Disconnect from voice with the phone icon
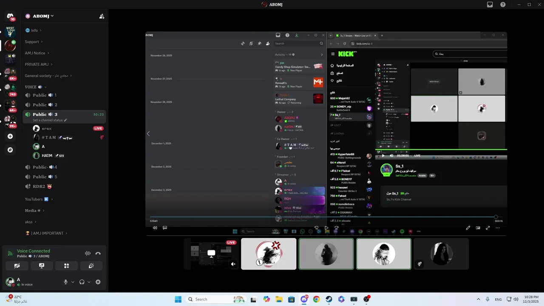The height and width of the screenshot is (306, 544). pos(98,253)
